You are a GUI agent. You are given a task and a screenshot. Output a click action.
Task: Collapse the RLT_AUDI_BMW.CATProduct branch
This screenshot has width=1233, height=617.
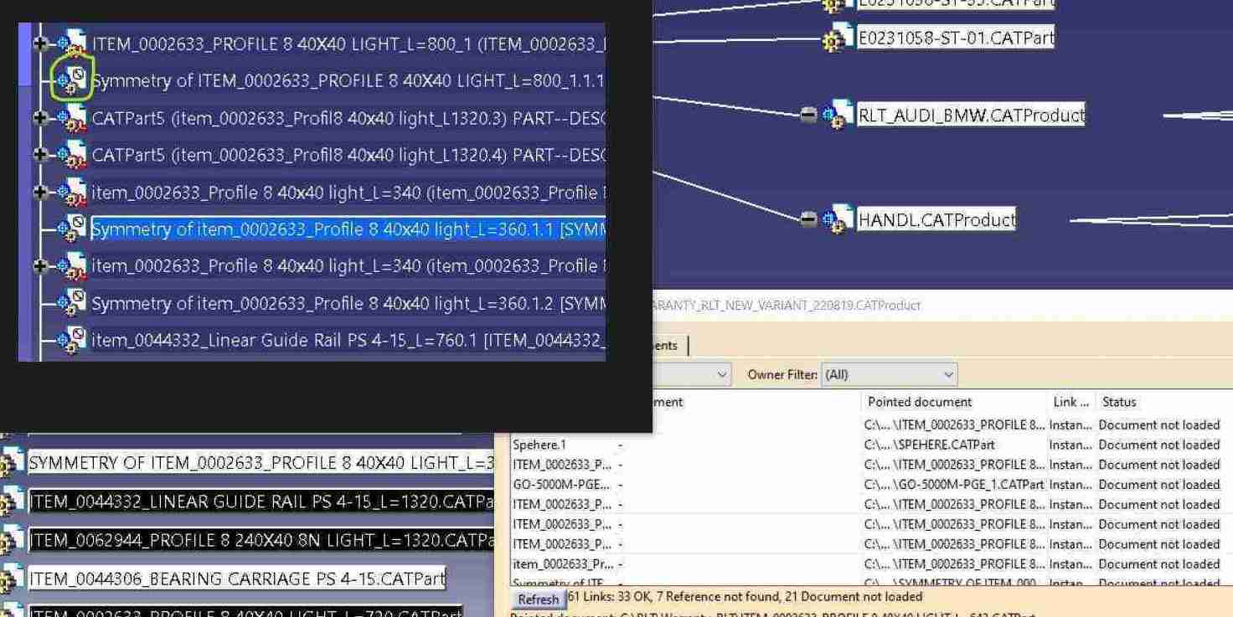click(x=808, y=115)
